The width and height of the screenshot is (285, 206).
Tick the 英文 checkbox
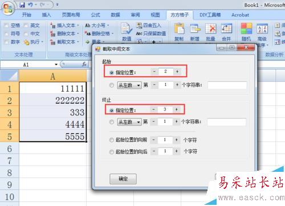pyautogui.click(x=26, y=26)
